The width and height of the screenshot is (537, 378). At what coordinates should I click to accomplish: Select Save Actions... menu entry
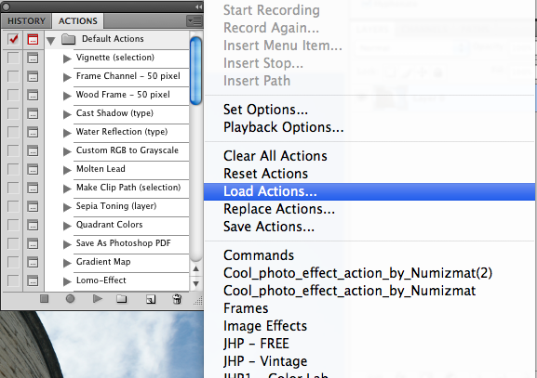click(269, 227)
